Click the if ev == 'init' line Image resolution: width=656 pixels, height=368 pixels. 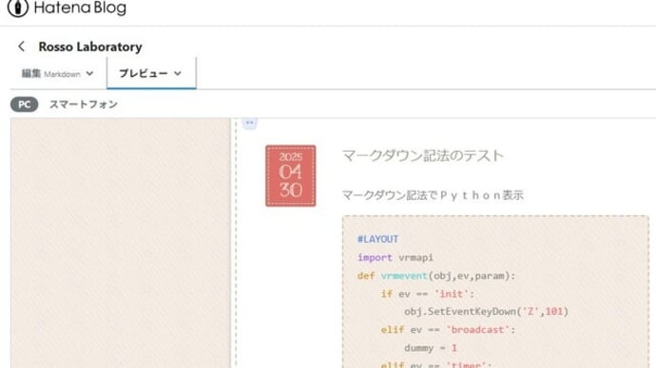428,294
